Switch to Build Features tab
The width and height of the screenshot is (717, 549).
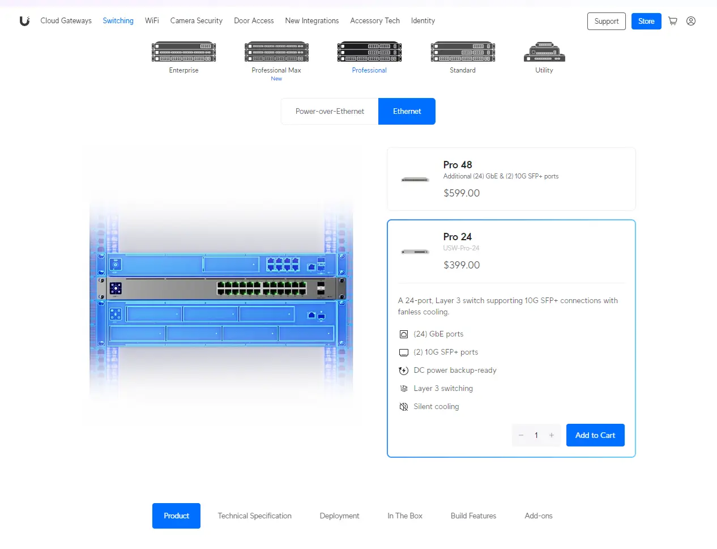click(x=473, y=516)
